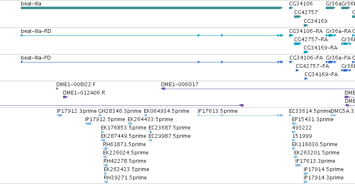This screenshot has width=355, height=184.
Task: Select the EK176853.5prime EST glyph
Action: 103,132
